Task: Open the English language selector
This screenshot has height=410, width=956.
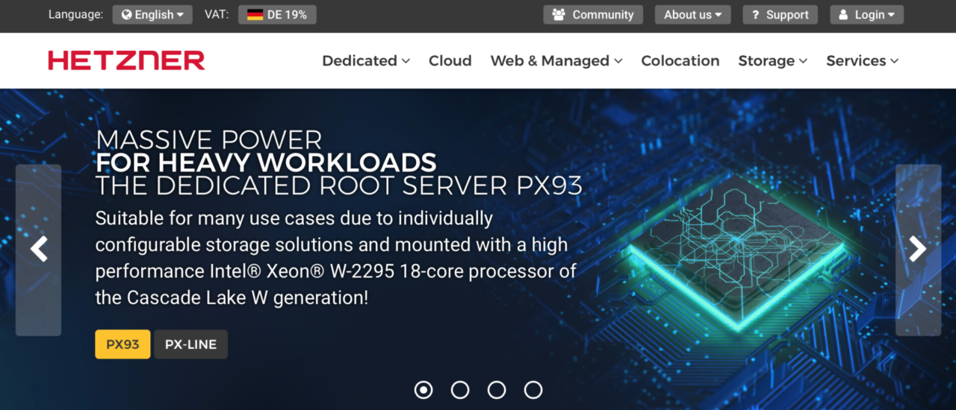Action: coord(152,15)
